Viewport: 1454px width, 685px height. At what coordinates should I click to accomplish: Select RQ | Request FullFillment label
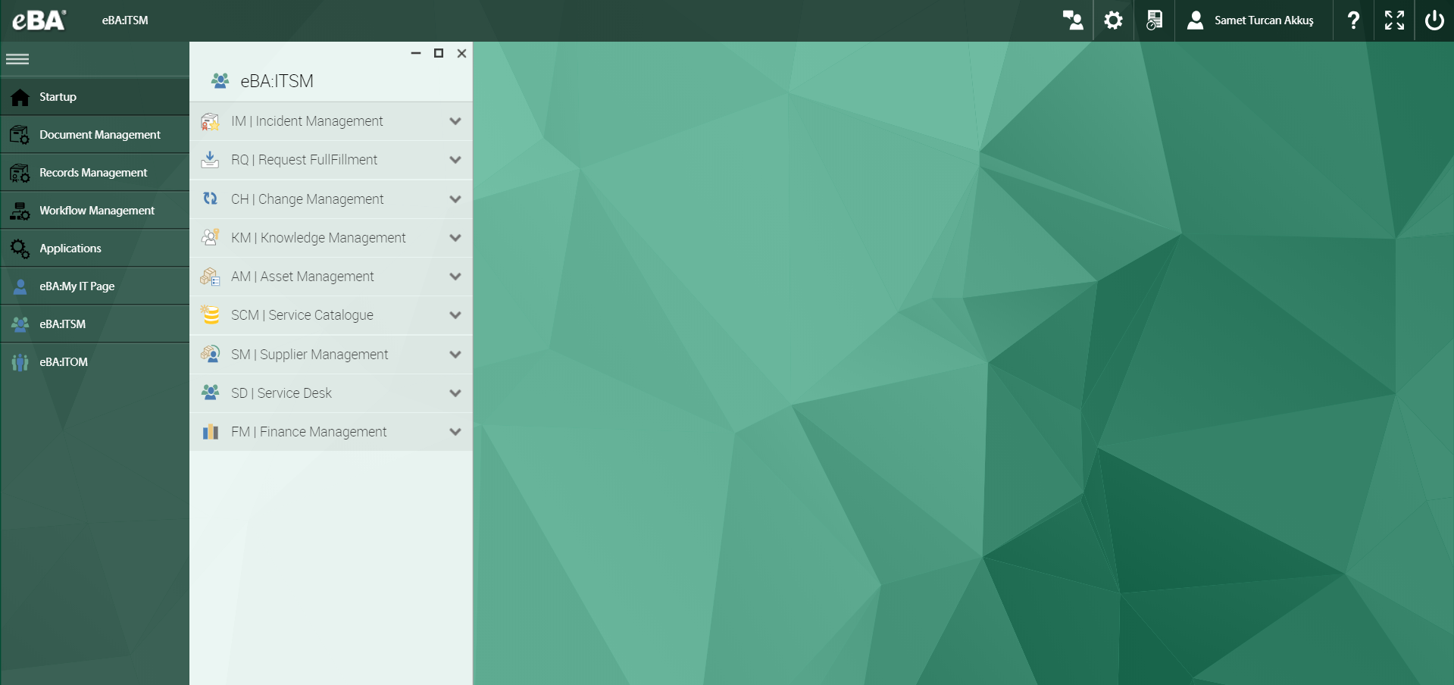pyautogui.click(x=304, y=160)
